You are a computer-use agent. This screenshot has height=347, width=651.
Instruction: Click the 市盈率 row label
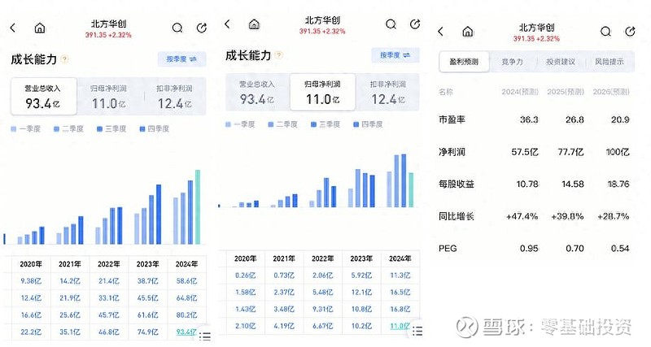(452, 119)
